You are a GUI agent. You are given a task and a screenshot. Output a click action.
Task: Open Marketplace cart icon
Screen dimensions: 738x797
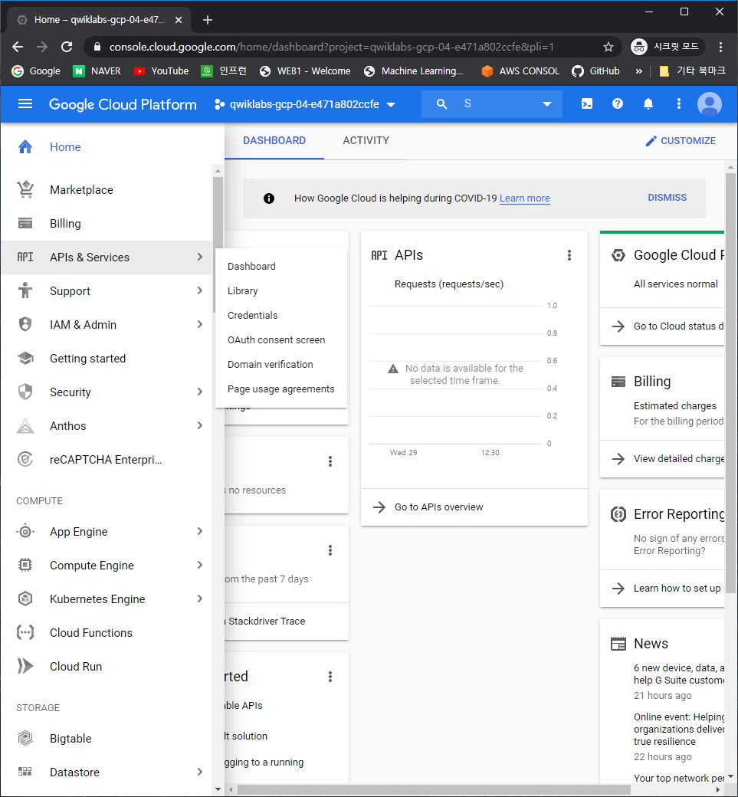(x=25, y=189)
